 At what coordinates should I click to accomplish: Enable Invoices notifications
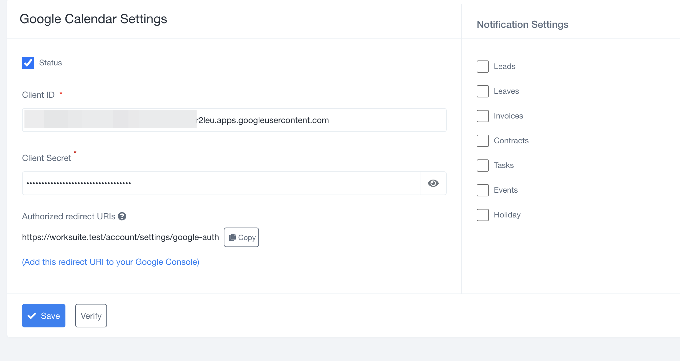tap(482, 116)
